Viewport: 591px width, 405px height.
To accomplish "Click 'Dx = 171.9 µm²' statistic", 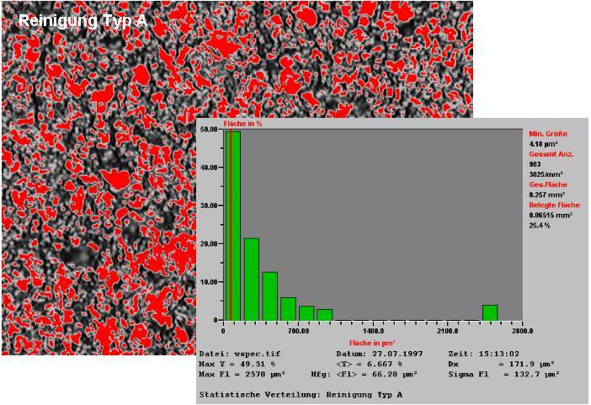I will pos(501,365).
